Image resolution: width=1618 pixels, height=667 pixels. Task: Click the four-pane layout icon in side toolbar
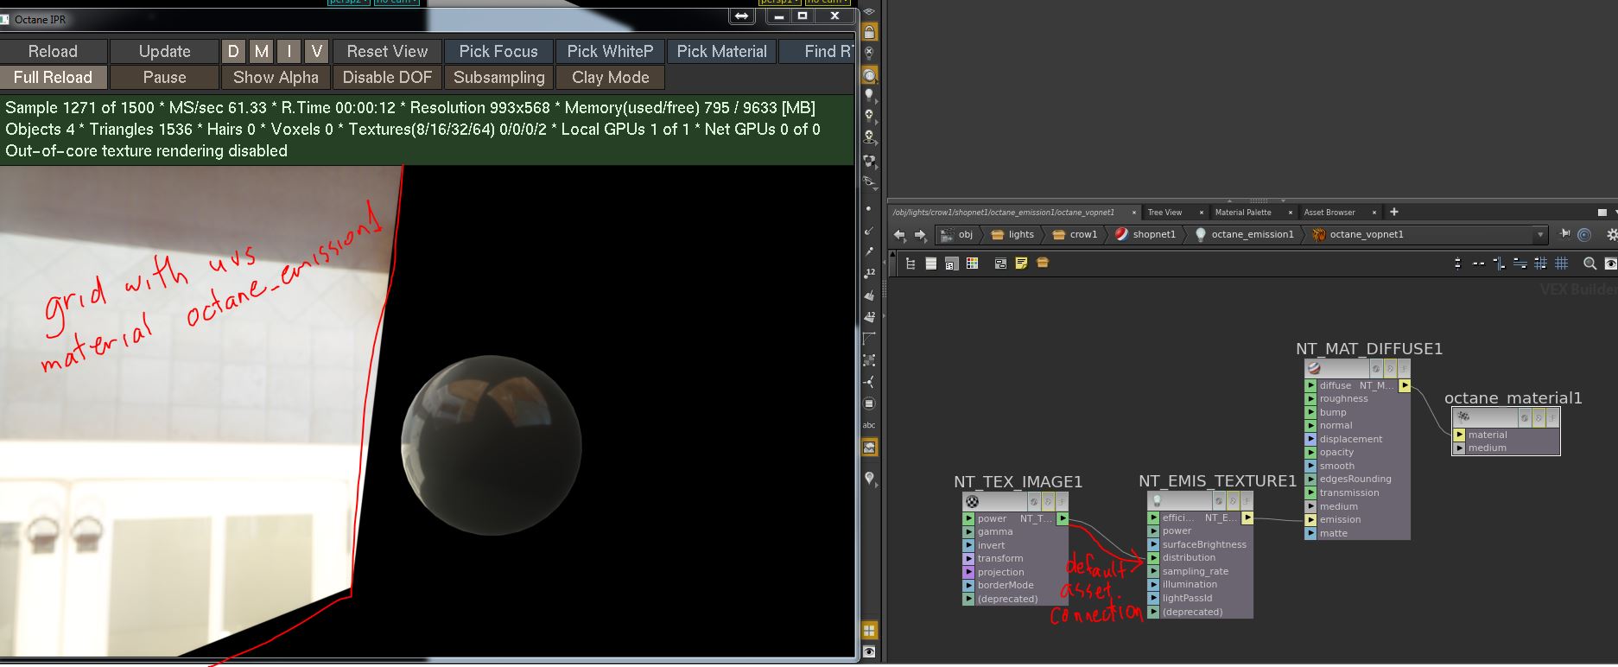pos(870,631)
